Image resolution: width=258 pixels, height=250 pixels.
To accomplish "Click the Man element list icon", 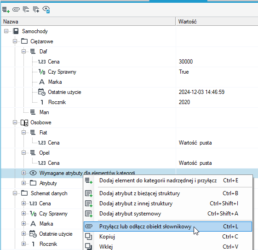I will 33,112.
